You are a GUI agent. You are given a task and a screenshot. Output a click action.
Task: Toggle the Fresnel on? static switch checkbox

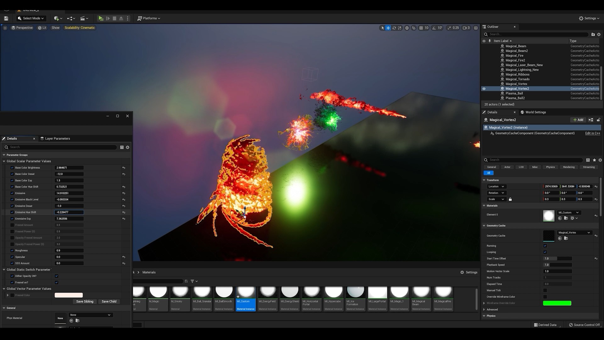pyautogui.click(x=56, y=282)
